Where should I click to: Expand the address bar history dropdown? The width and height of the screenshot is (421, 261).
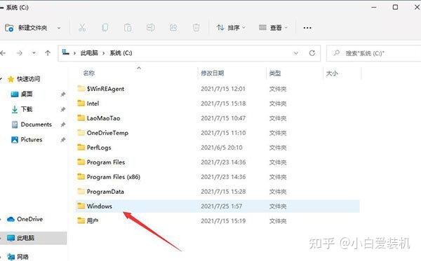point(296,53)
